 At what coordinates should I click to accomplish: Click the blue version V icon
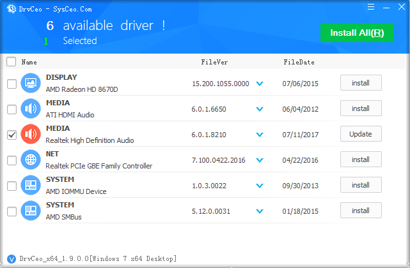tap(12, 259)
